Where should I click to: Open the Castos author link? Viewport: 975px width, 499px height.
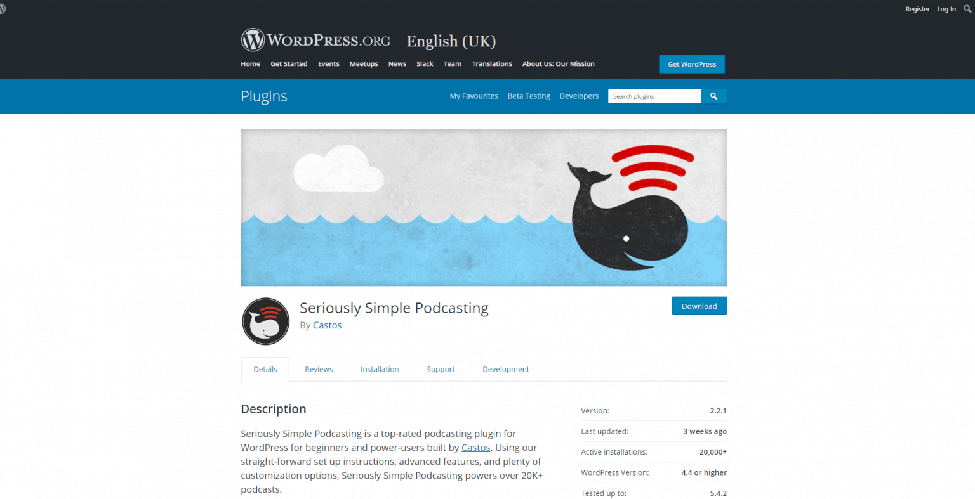click(x=327, y=325)
